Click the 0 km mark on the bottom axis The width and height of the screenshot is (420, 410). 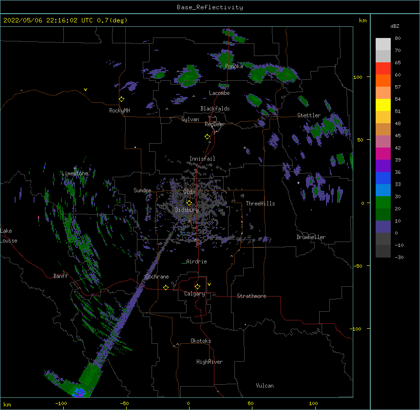coord(188,403)
